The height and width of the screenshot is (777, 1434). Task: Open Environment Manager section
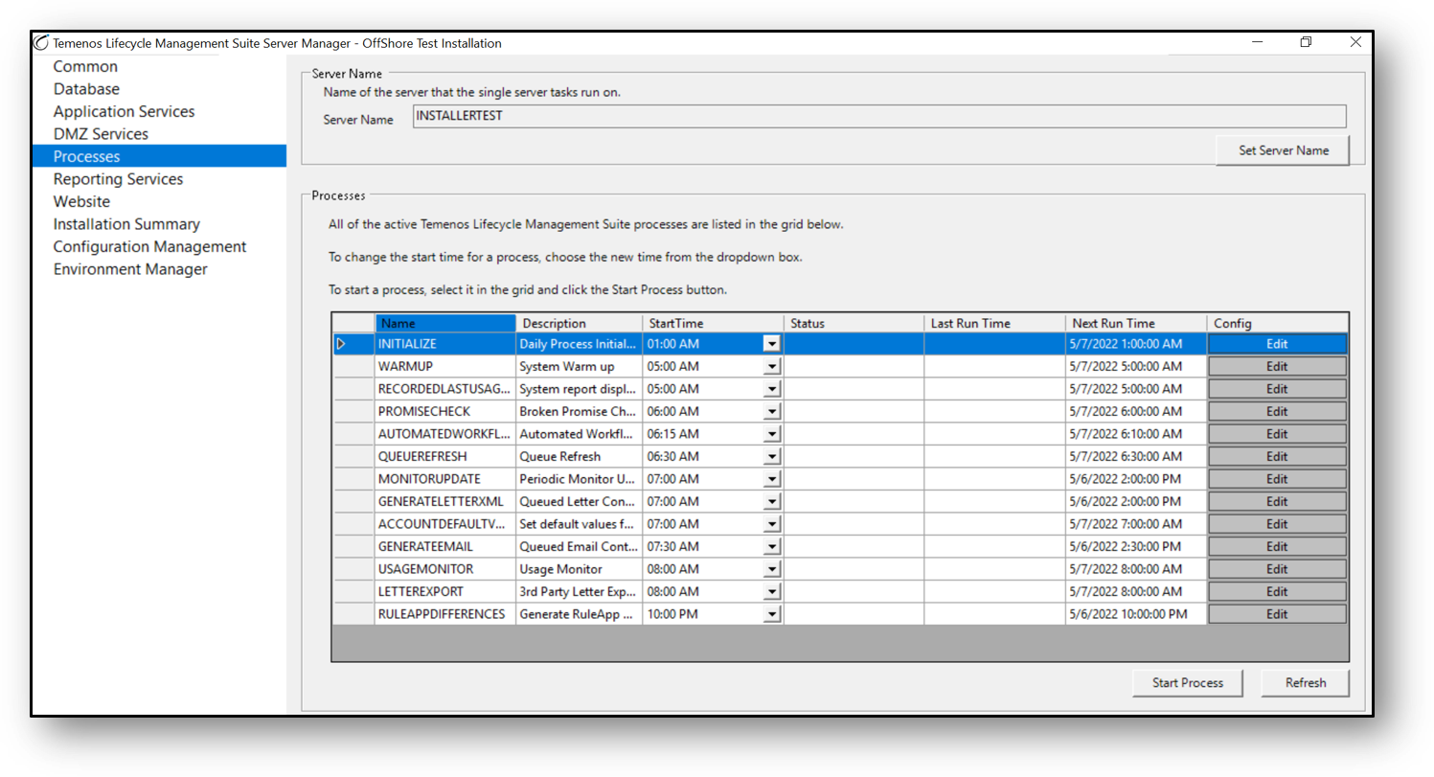[130, 269]
